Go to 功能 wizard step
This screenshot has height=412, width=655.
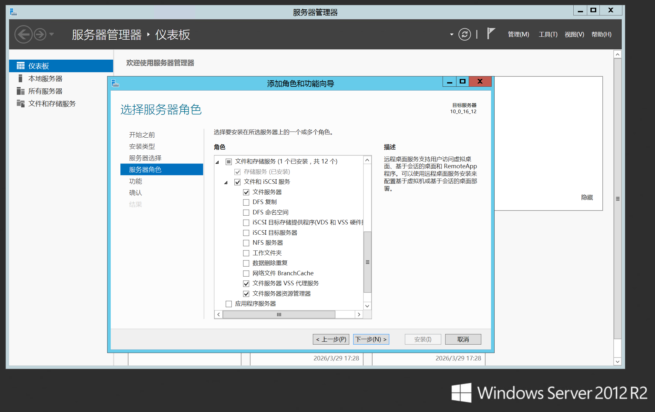(x=136, y=181)
